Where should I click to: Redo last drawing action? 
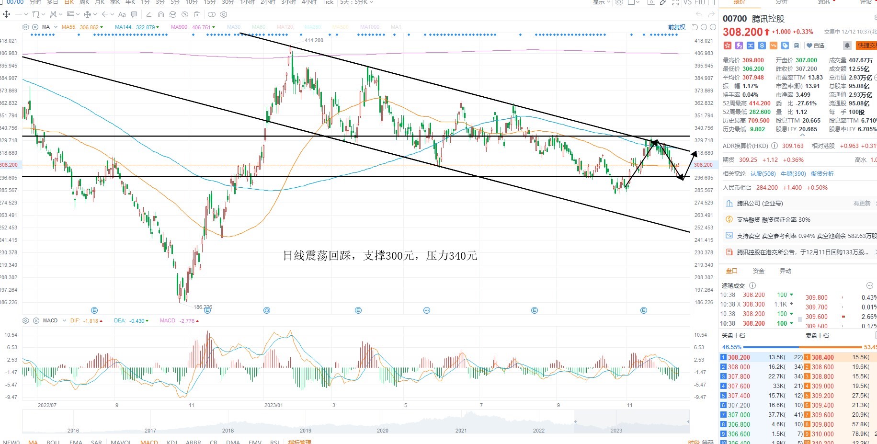(711, 14)
